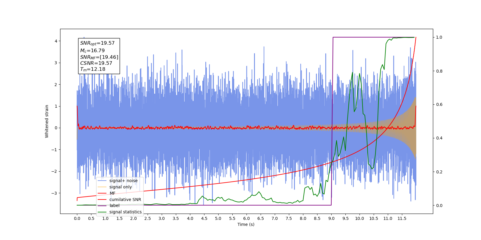Click the Tm=12.18 annotation text
Screen dimensions: 481x240
93,69
